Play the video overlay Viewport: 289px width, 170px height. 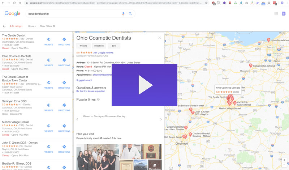pyautogui.click(x=144, y=85)
